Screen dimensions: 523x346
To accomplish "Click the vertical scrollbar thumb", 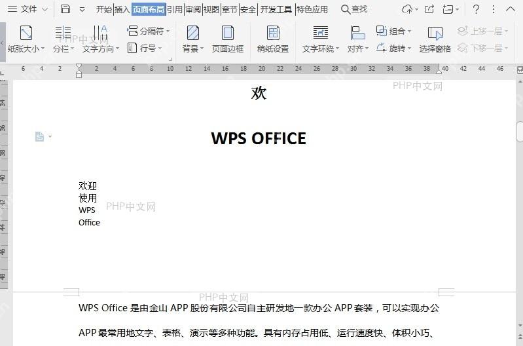I will [520, 132].
